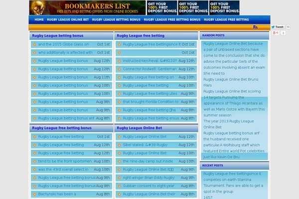The image size is (299, 199).
Task: Click the bullet icon beside 'Bachynski has been a'
Action: point(34,194)
